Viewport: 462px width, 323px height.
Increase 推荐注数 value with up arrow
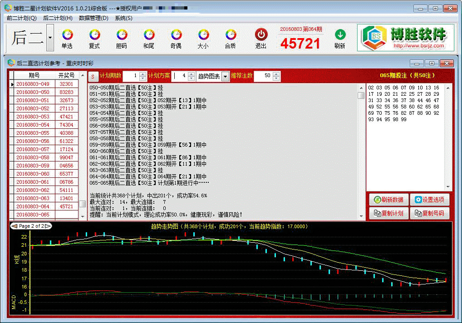click(276, 74)
